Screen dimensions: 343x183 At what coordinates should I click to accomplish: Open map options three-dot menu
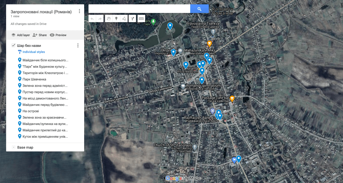click(x=79, y=11)
